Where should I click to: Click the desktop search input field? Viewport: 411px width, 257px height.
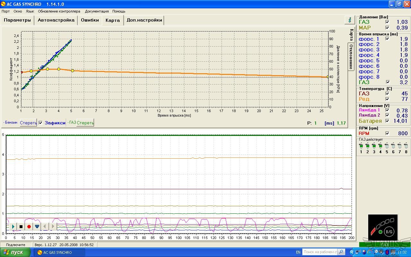pyautogui.click(x=320, y=252)
